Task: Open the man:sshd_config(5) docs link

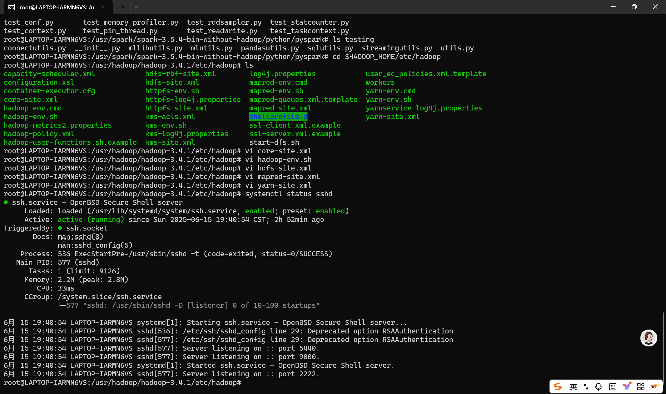Action: [x=95, y=245]
